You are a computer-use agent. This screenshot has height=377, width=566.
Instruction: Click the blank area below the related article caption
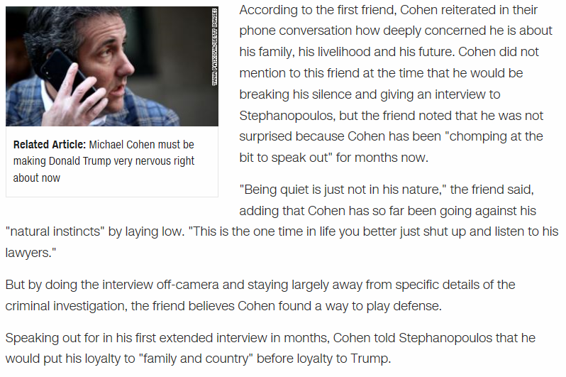click(112, 190)
